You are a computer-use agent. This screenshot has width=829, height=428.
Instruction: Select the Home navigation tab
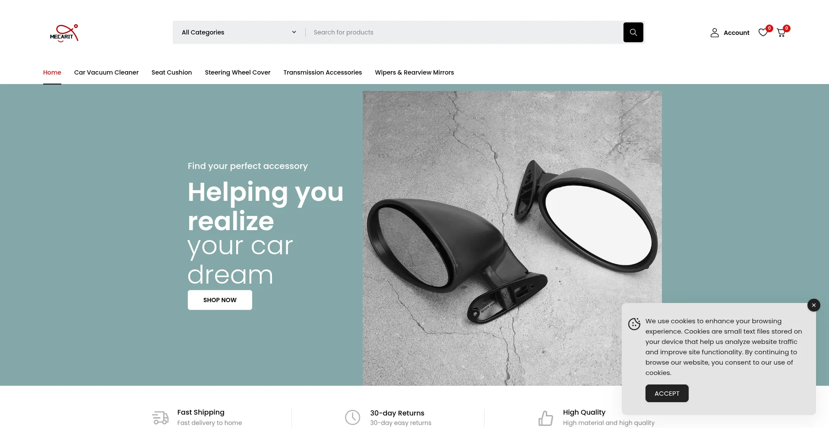(x=52, y=72)
